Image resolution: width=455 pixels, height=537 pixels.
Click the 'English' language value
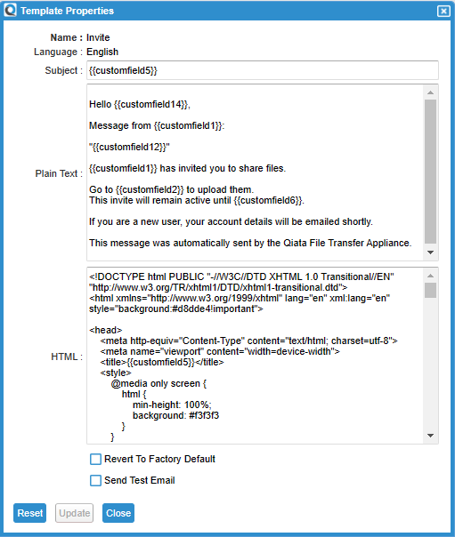pos(102,52)
